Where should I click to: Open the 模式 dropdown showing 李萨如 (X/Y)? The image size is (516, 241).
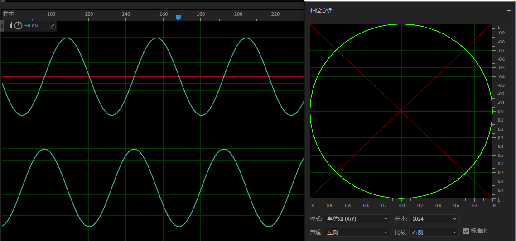pos(357,219)
